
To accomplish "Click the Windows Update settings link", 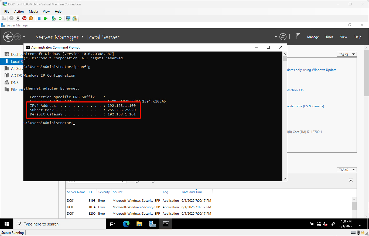I will (312, 70).
